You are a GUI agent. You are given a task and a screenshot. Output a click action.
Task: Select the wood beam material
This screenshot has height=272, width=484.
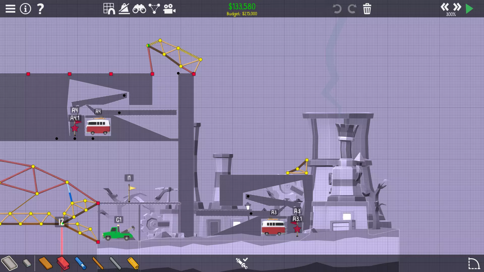46,263
